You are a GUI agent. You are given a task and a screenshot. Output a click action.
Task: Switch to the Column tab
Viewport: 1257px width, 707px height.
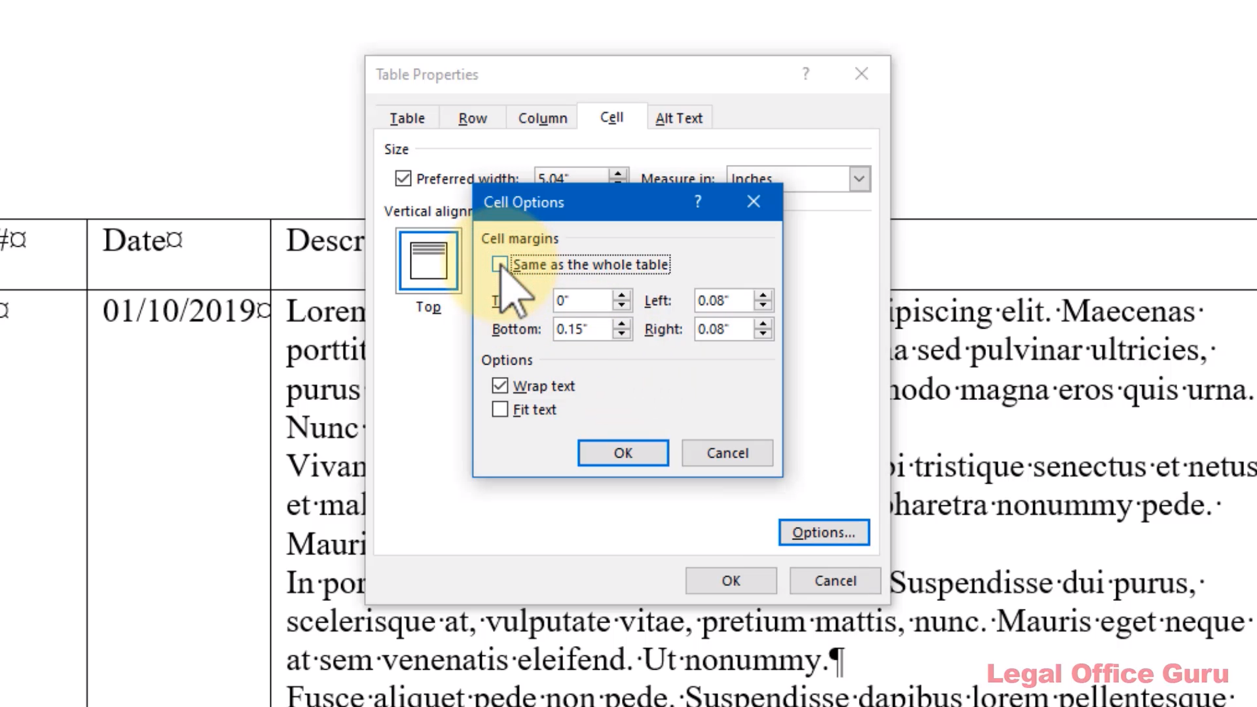(x=542, y=118)
